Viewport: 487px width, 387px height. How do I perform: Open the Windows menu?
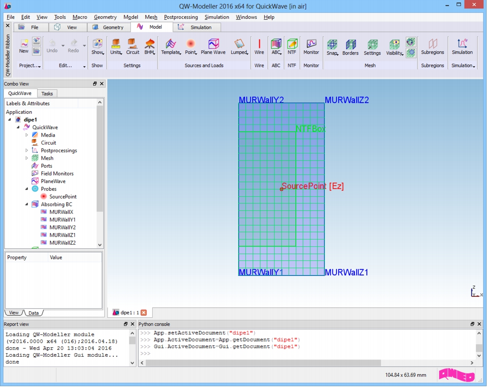(x=246, y=17)
